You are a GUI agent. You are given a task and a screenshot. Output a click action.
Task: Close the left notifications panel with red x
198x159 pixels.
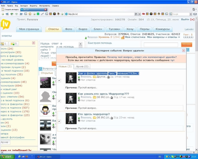pyautogui.click(x=33, y=43)
